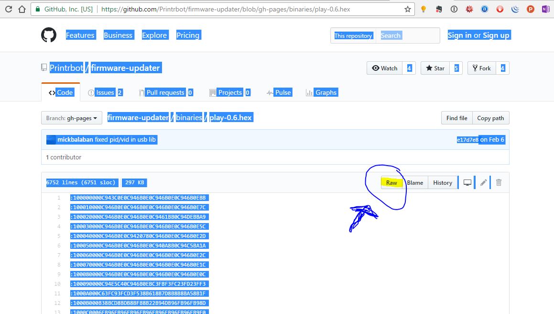Copy path of the current file
This screenshot has width=554, height=314.
(490, 118)
